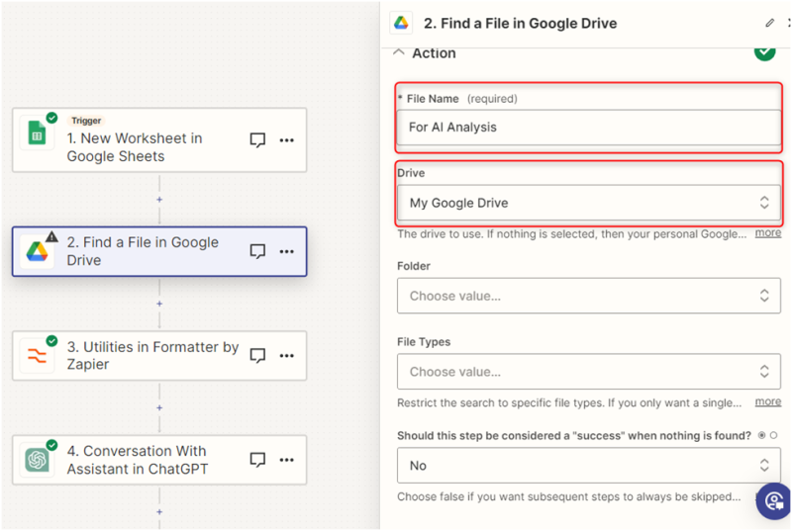792x531 pixels.
Task: Open the three-dot menu for the ChatGPT step
Action: [286, 460]
